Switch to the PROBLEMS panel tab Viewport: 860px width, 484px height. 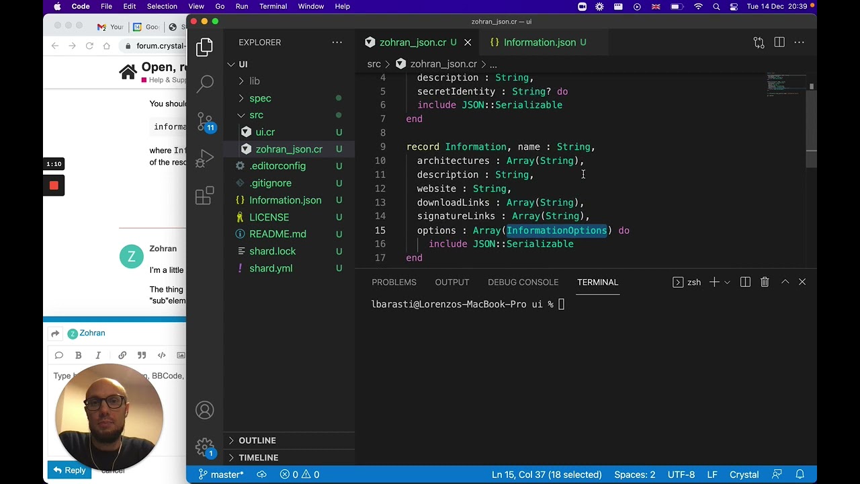pyautogui.click(x=394, y=282)
